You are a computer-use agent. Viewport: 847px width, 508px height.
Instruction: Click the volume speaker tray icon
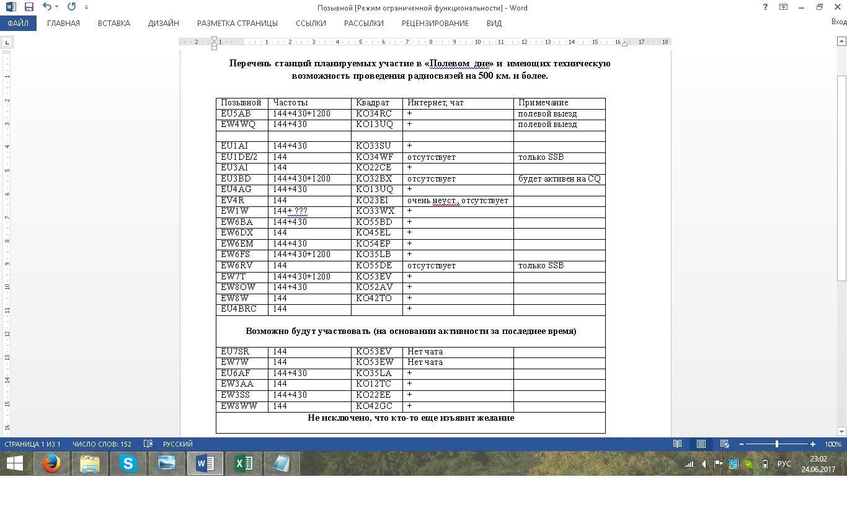point(704,464)
